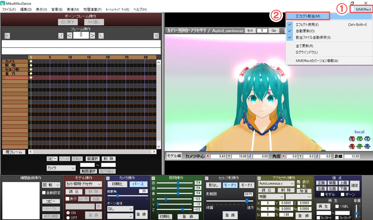Select the OFF radio button in model panel
373x220 pixels.
(67, 218)
